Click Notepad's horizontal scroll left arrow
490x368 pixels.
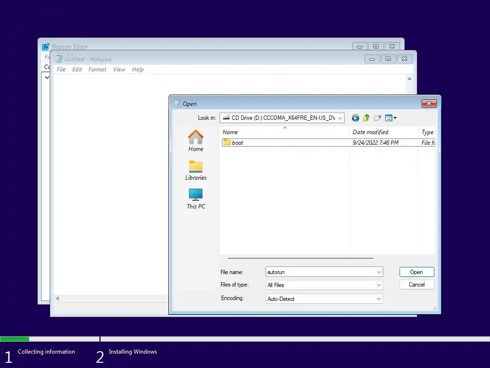[57, 299]
